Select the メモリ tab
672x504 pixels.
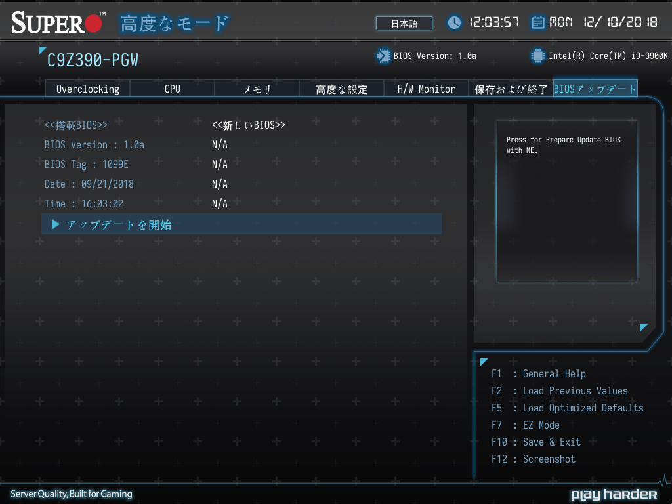click(x=257, y=89)
